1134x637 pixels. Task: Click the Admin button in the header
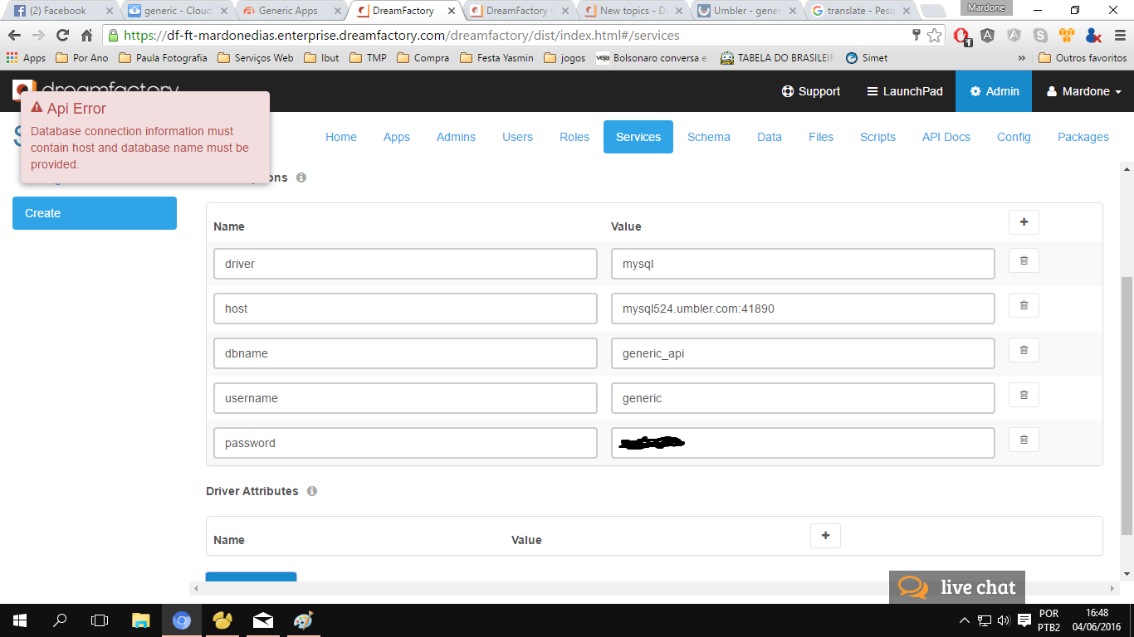[x=994, y=91]
